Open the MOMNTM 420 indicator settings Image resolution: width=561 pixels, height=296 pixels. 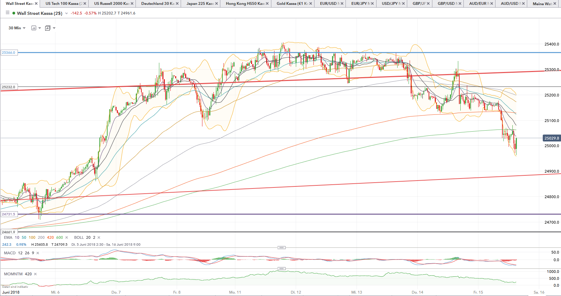pyautogui.click(x=18, y=274)
